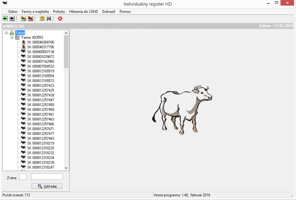Click the gray floppy disk icon
The height and width of the screenshot is (200, 296).
(x=49, y=19)
